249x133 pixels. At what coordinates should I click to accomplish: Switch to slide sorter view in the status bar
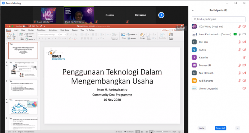[x=142, y=131]
